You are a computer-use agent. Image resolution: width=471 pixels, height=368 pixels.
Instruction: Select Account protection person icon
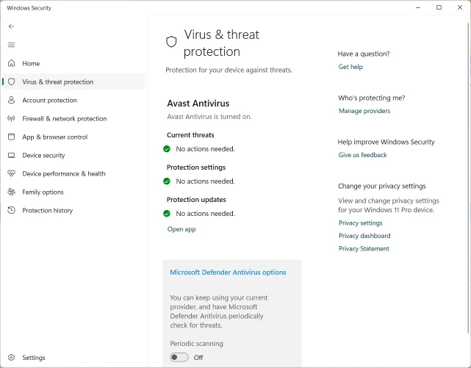[12, 100]
